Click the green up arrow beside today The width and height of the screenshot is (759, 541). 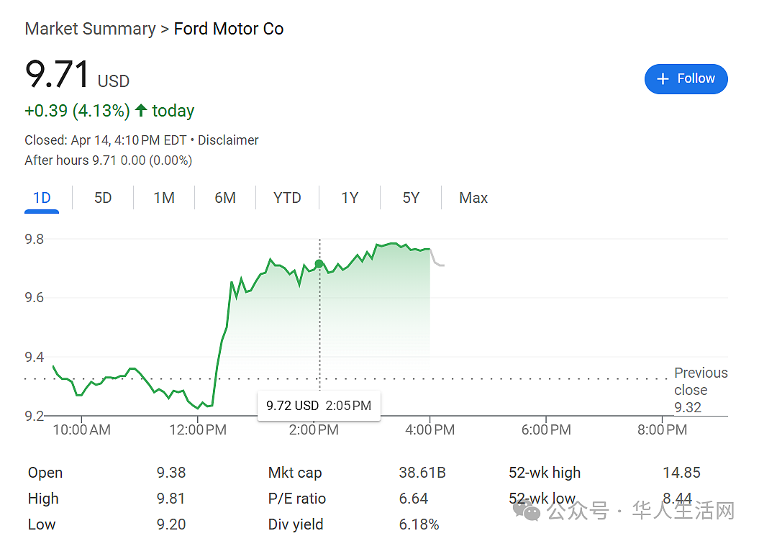141,110
